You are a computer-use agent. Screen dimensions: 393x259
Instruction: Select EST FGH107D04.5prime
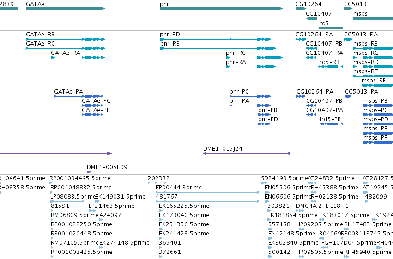click(349, 243)
